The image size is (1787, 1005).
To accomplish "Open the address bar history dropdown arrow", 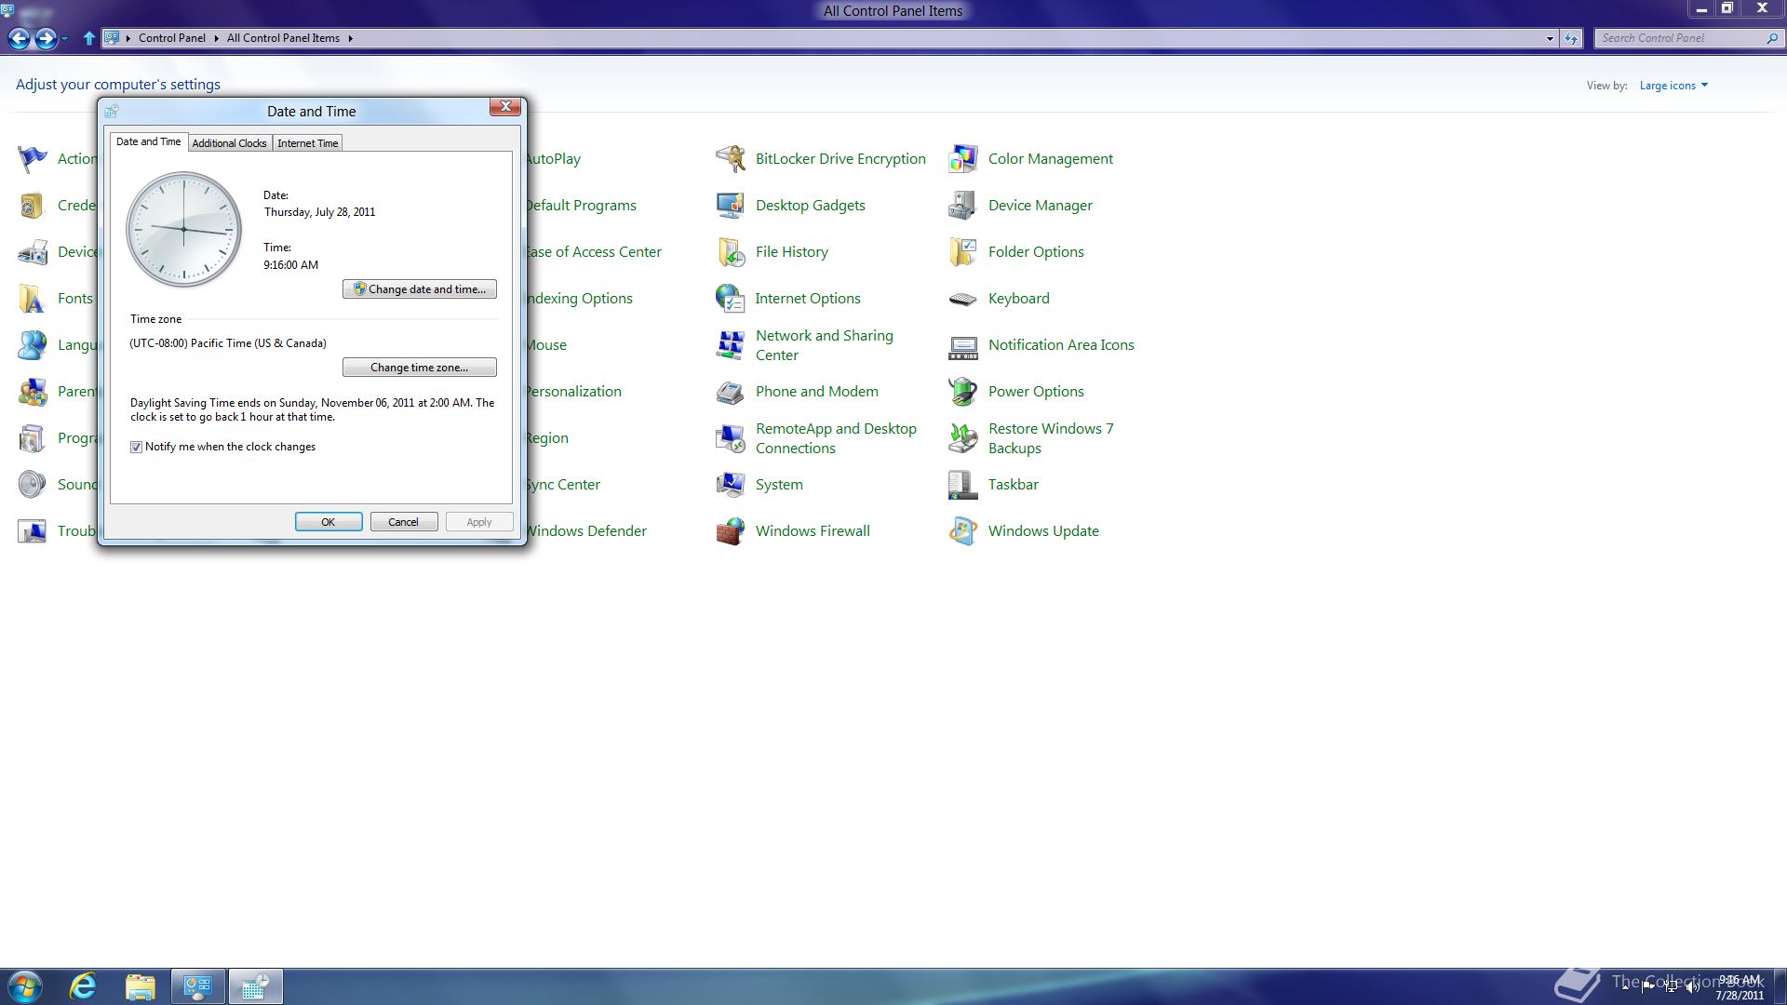I will pos(1550,38).
